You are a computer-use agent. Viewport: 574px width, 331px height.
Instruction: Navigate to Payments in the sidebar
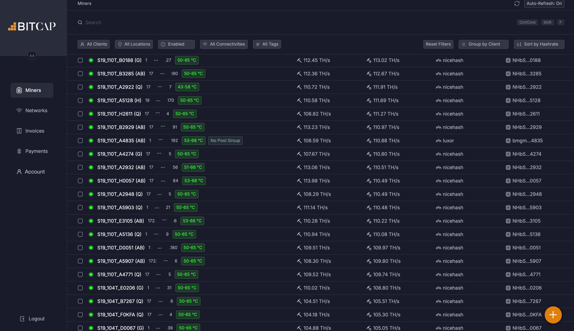[32, 151]
